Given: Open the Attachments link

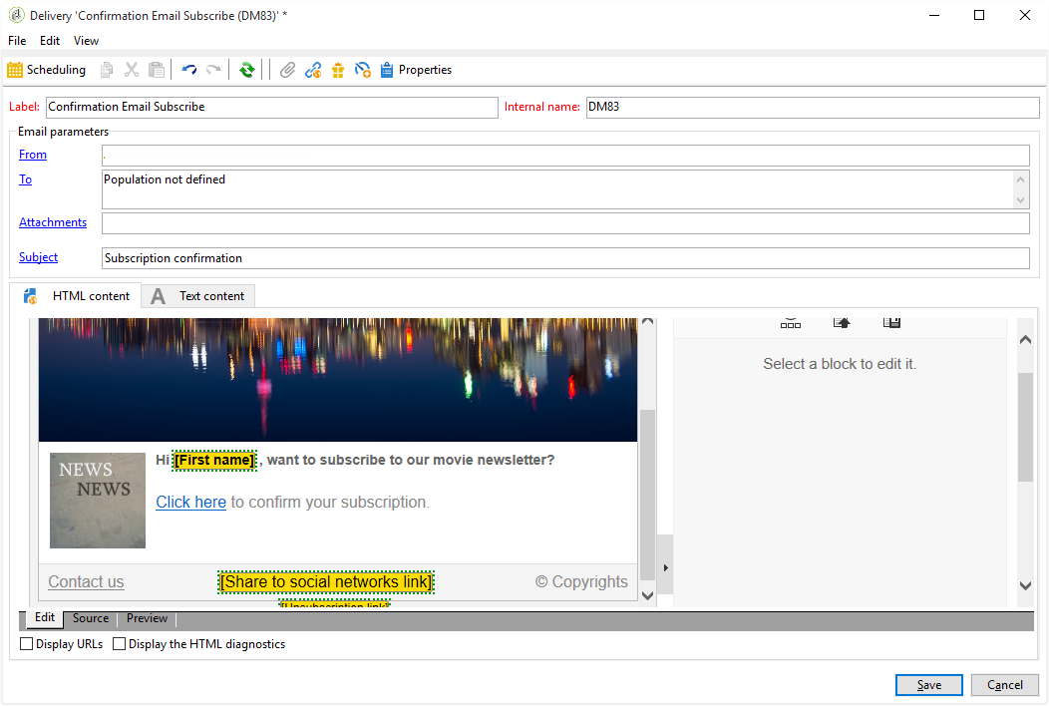Looking at the screenshot, I should point(53,222).
